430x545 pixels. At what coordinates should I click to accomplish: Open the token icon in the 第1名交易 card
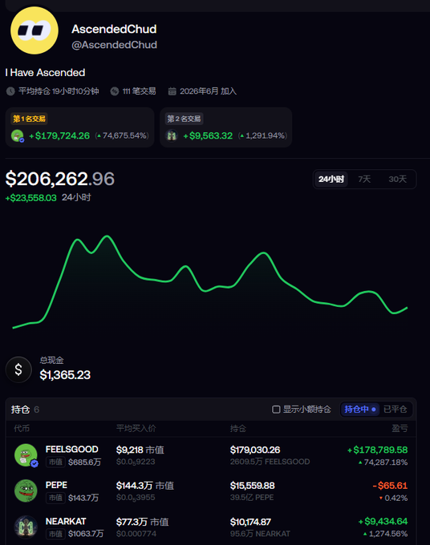[x=18, y=135]
